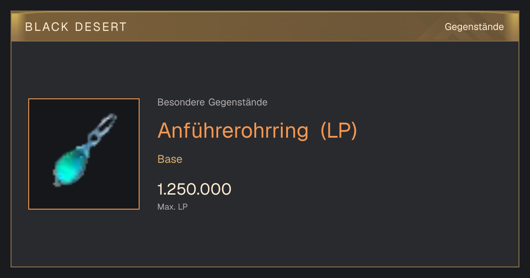Select the 1.250.000 value

point(194,189)
